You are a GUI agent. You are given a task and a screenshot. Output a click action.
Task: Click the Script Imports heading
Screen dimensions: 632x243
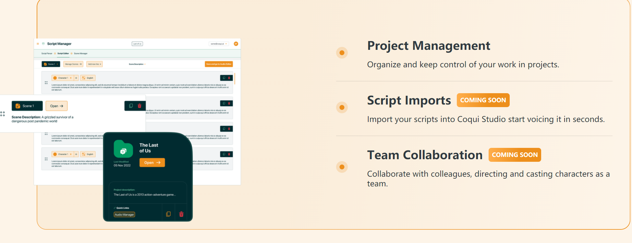point(409,100)
